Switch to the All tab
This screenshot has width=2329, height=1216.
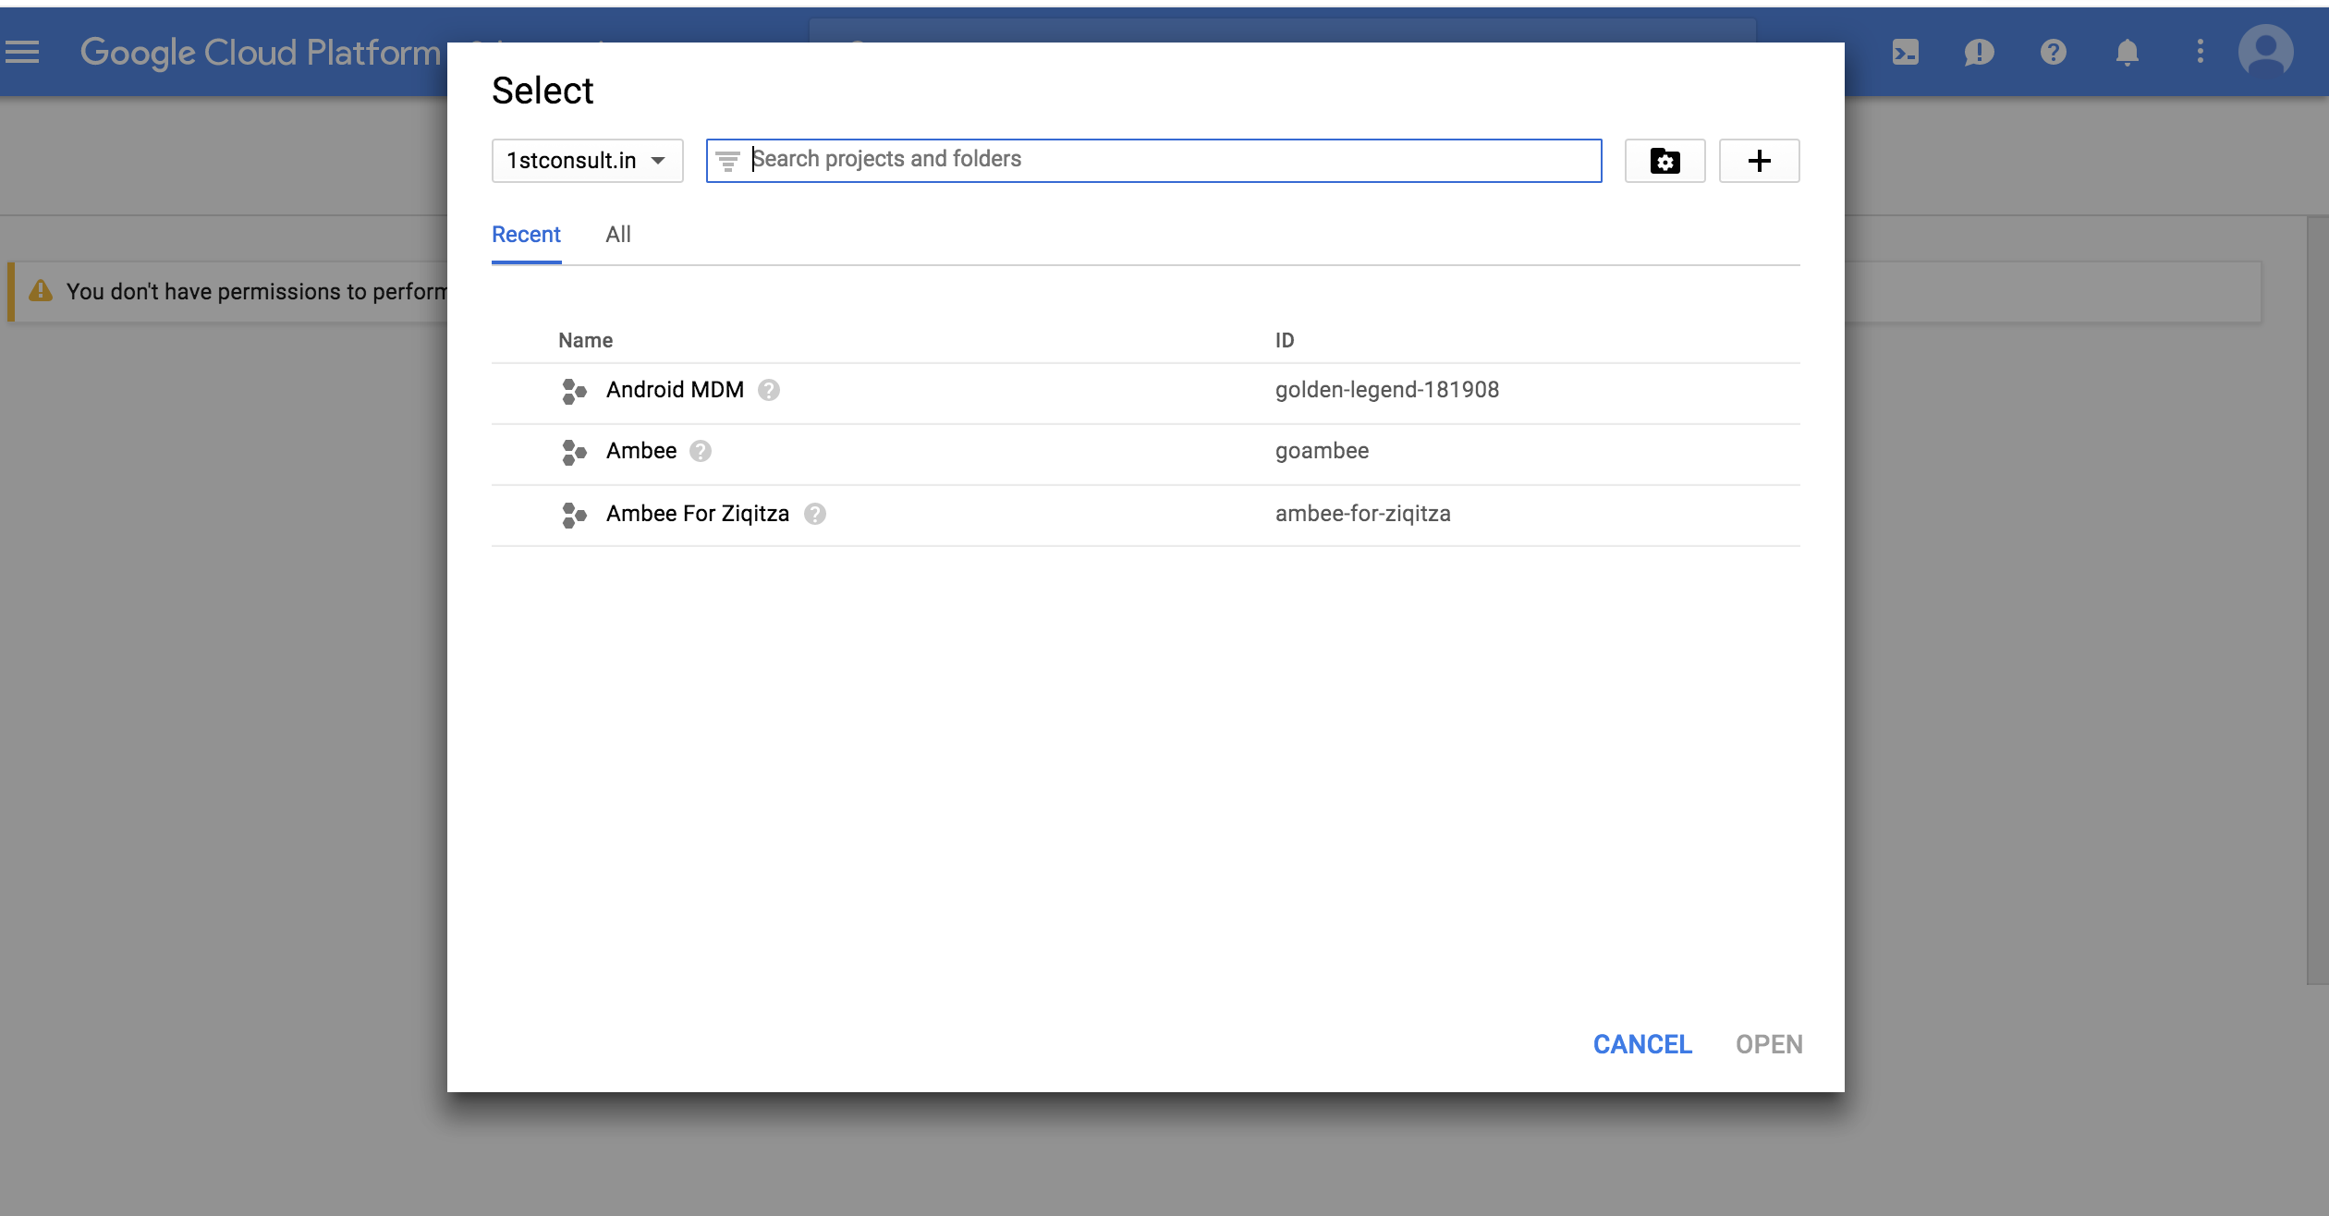coord(617,235)
